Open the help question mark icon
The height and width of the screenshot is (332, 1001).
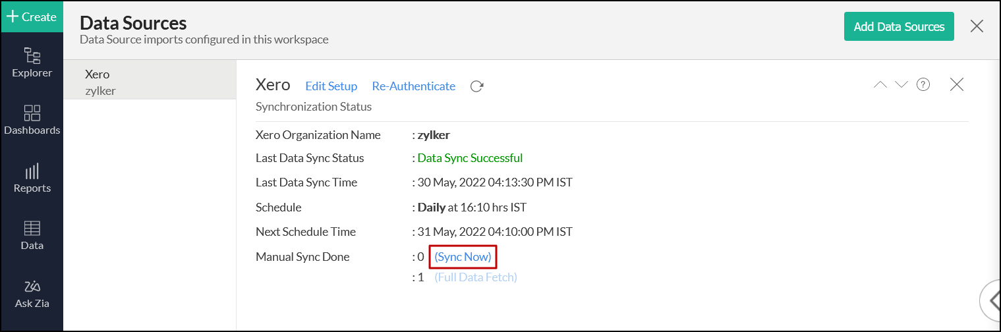[x=923, y=84]
